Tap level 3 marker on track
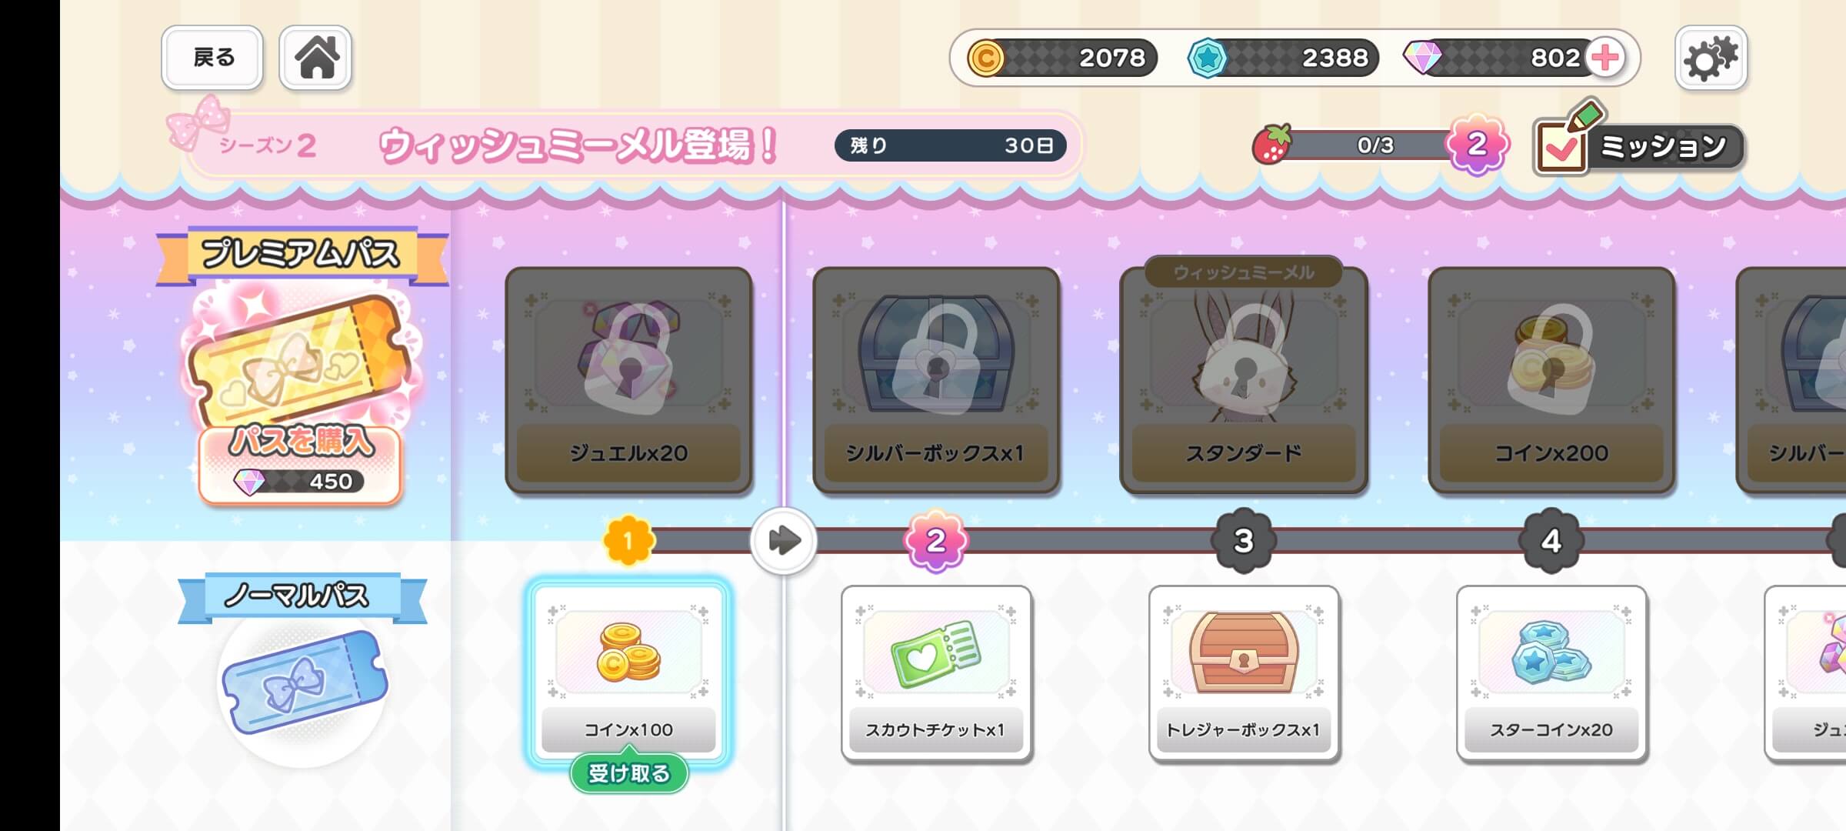Image resolution: width=1846 pixels, height=831 pixels. (1244, 541)
